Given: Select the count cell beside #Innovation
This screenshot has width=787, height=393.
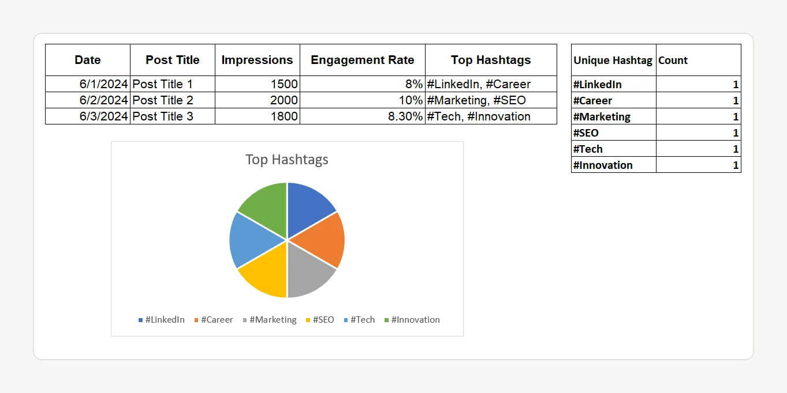Looking at the screenshot, I should pos(699,165).
